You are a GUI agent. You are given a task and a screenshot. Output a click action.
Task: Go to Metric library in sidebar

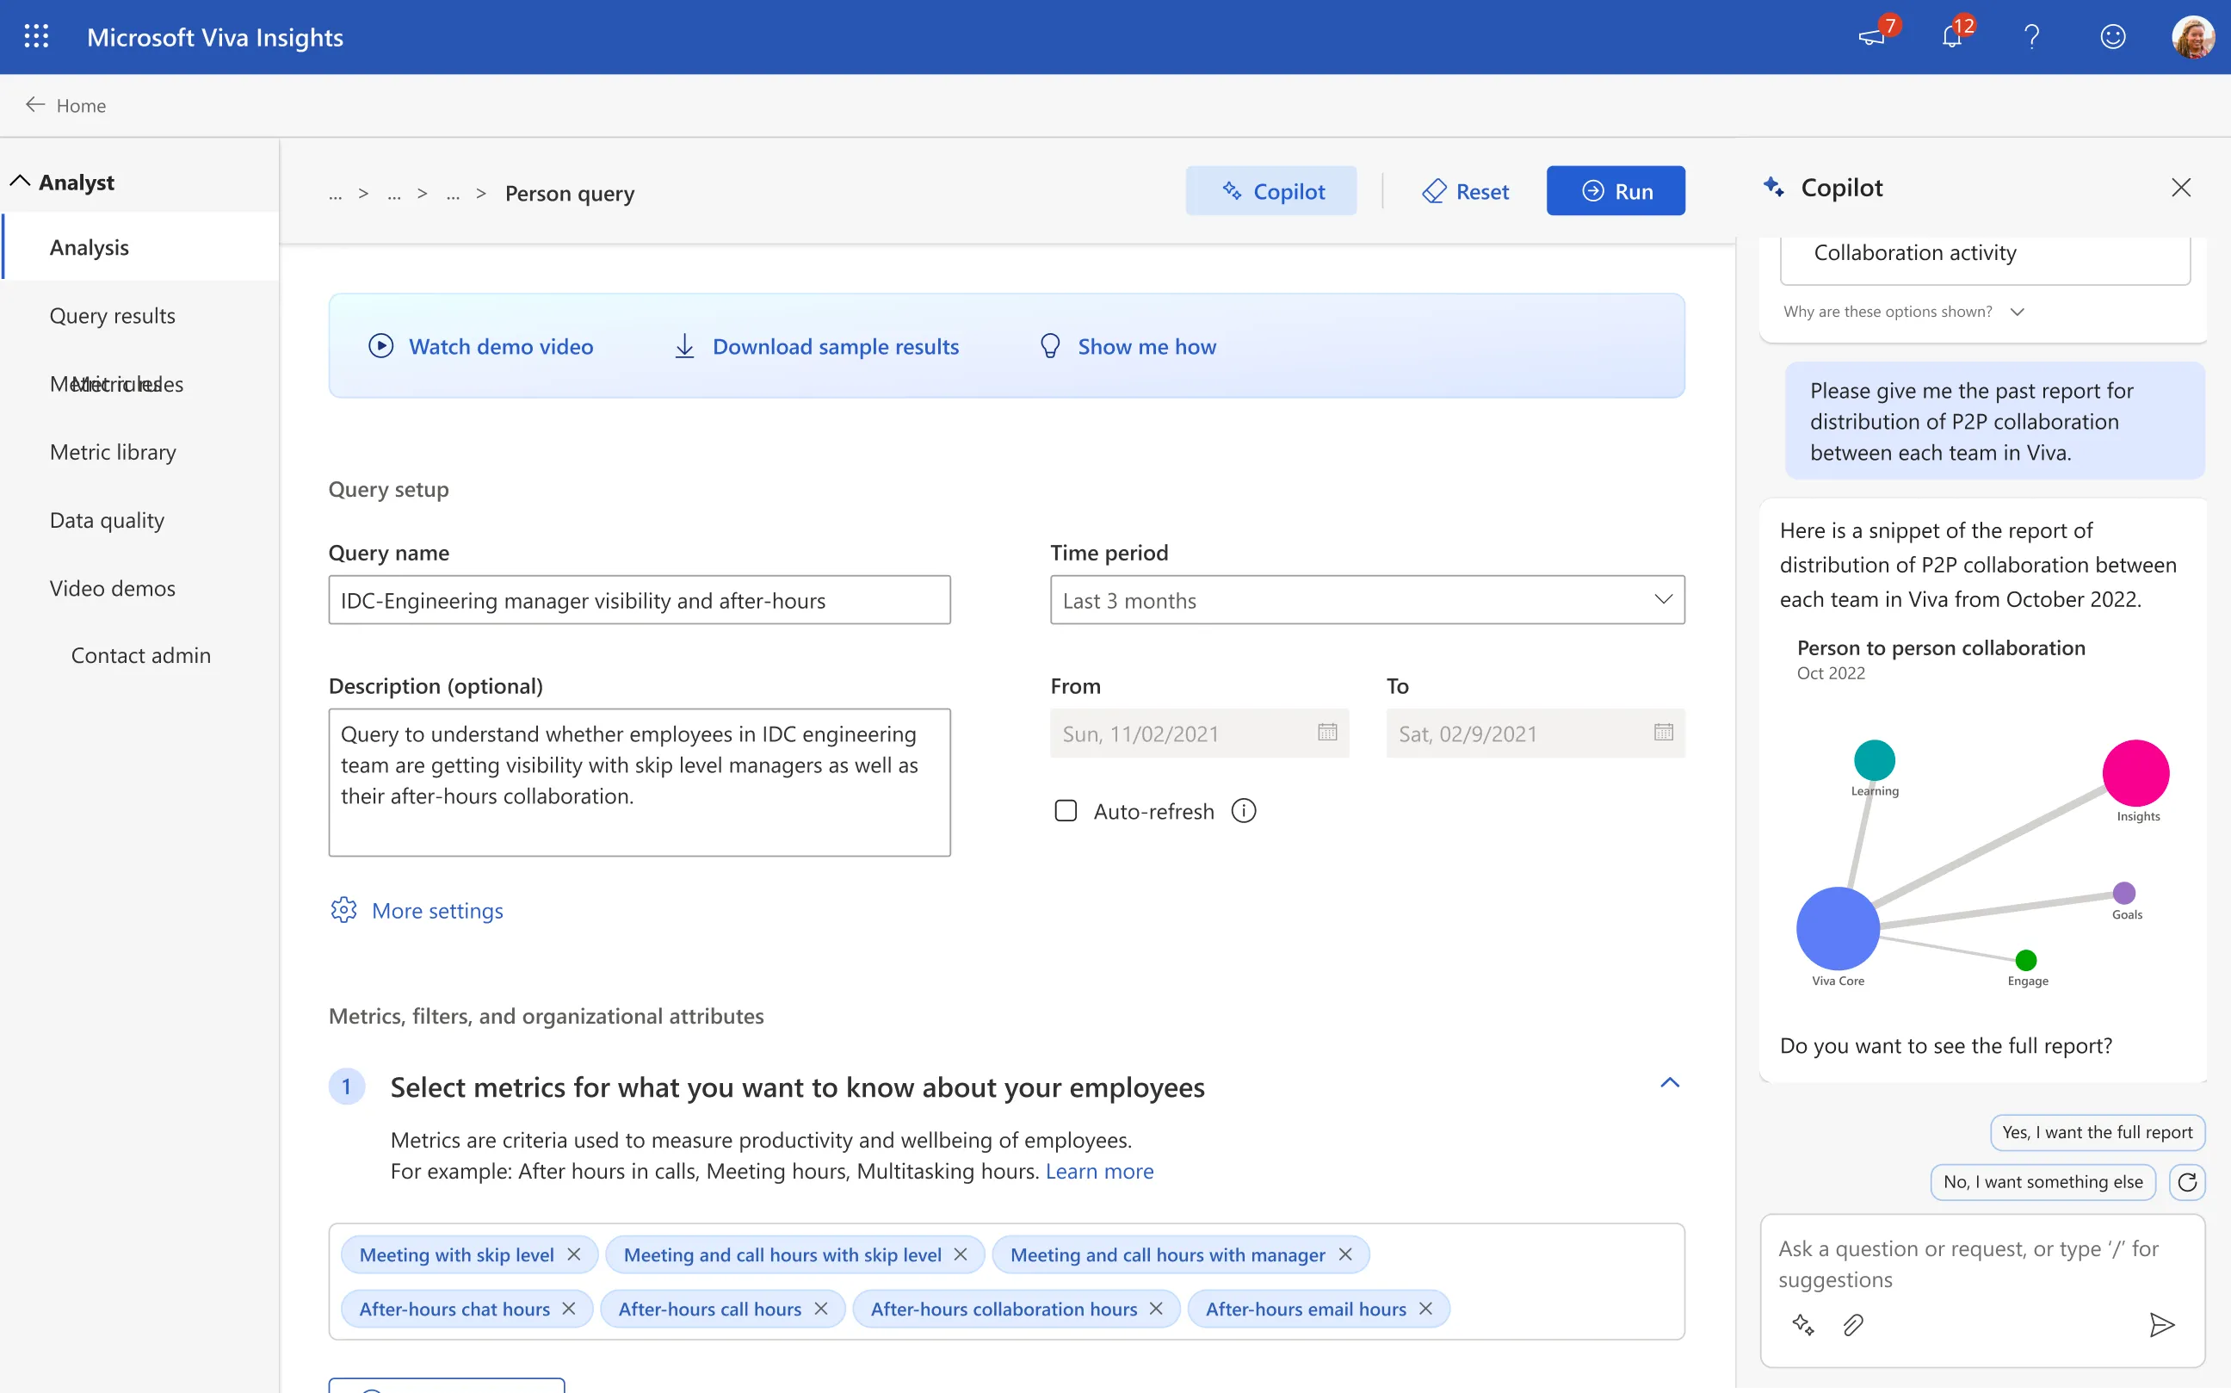coord(113,452)
